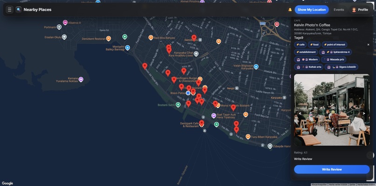Select the Koltuk orta tag
Viewport: 376px width, 186px height.
309,67
